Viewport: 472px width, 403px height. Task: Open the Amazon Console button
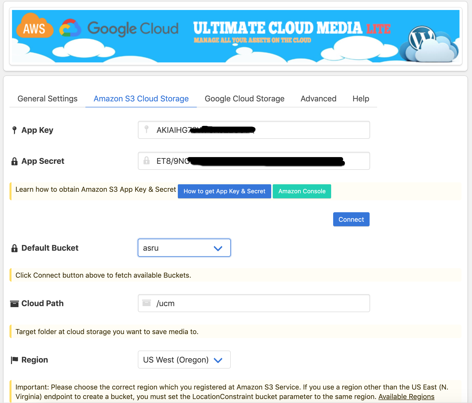[302, 191]
